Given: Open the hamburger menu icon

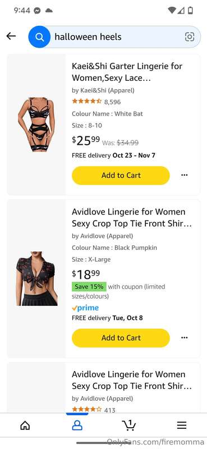Looking at the screenshot, I should coord(182,425).
